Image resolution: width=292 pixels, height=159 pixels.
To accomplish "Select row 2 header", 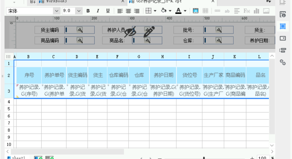I will tap(9, 75).
